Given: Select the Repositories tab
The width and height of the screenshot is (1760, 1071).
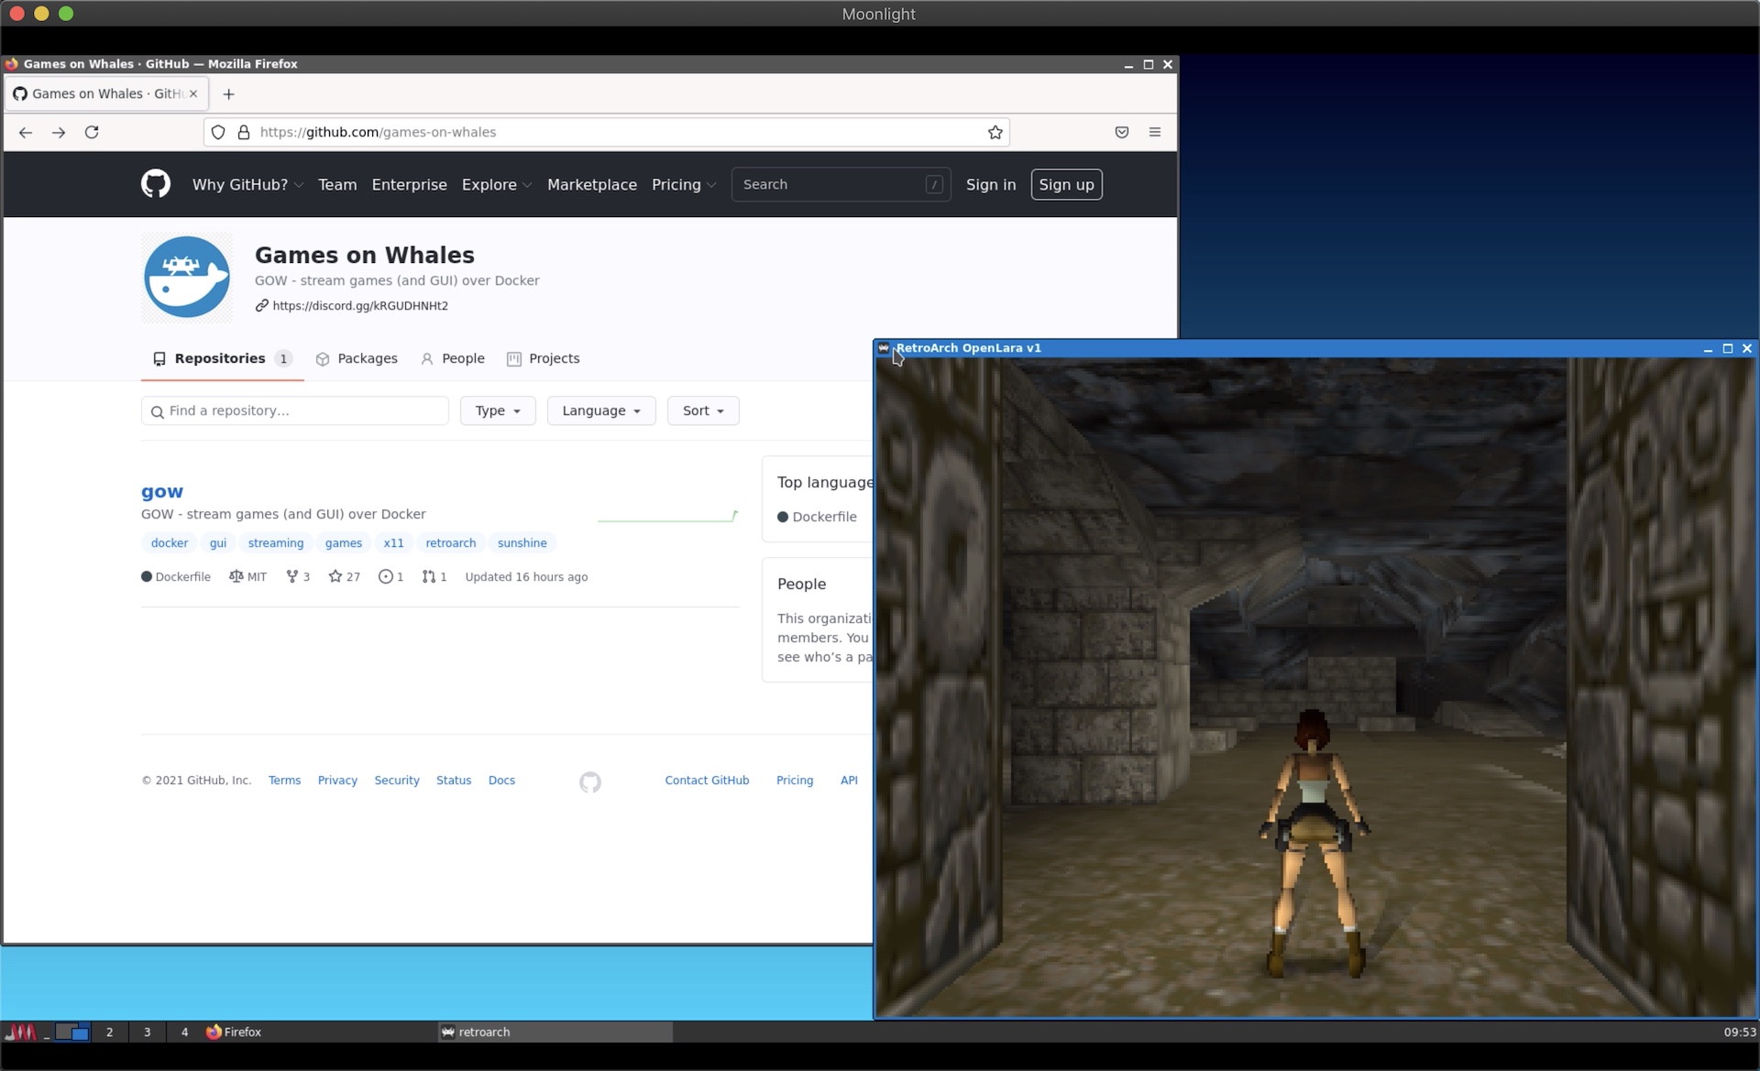Looking at the screenshot, I should [220, 357].
